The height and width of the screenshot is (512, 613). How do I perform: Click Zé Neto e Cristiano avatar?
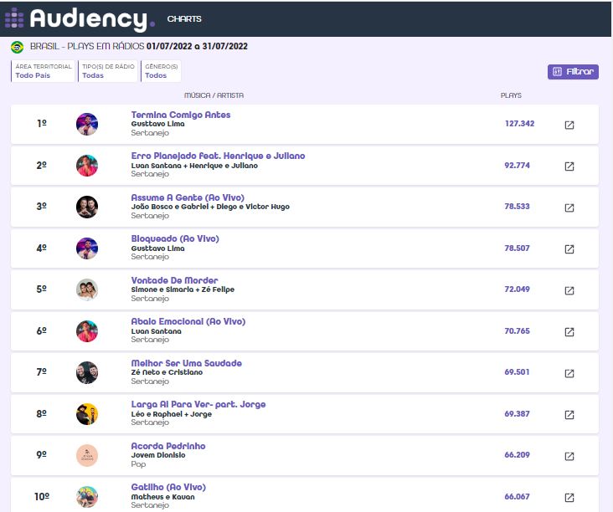87,372
